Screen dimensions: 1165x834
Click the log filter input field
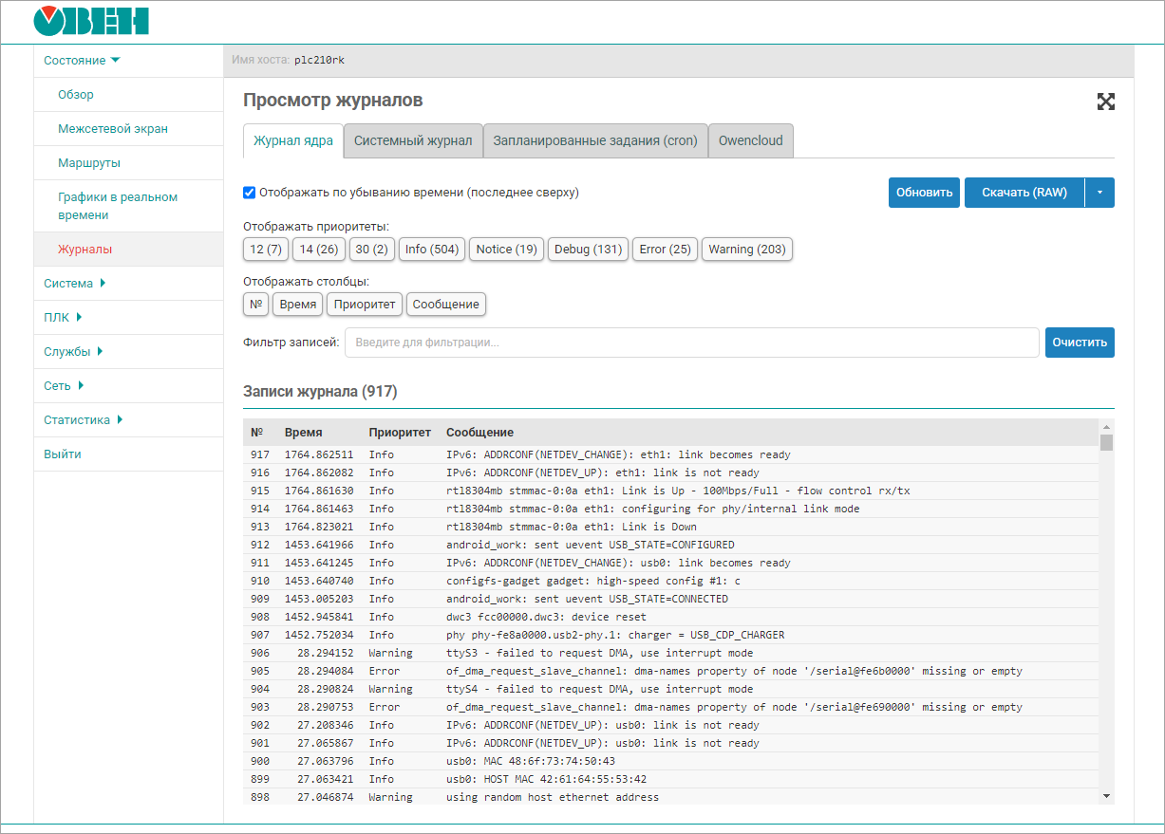coord(691,343)
